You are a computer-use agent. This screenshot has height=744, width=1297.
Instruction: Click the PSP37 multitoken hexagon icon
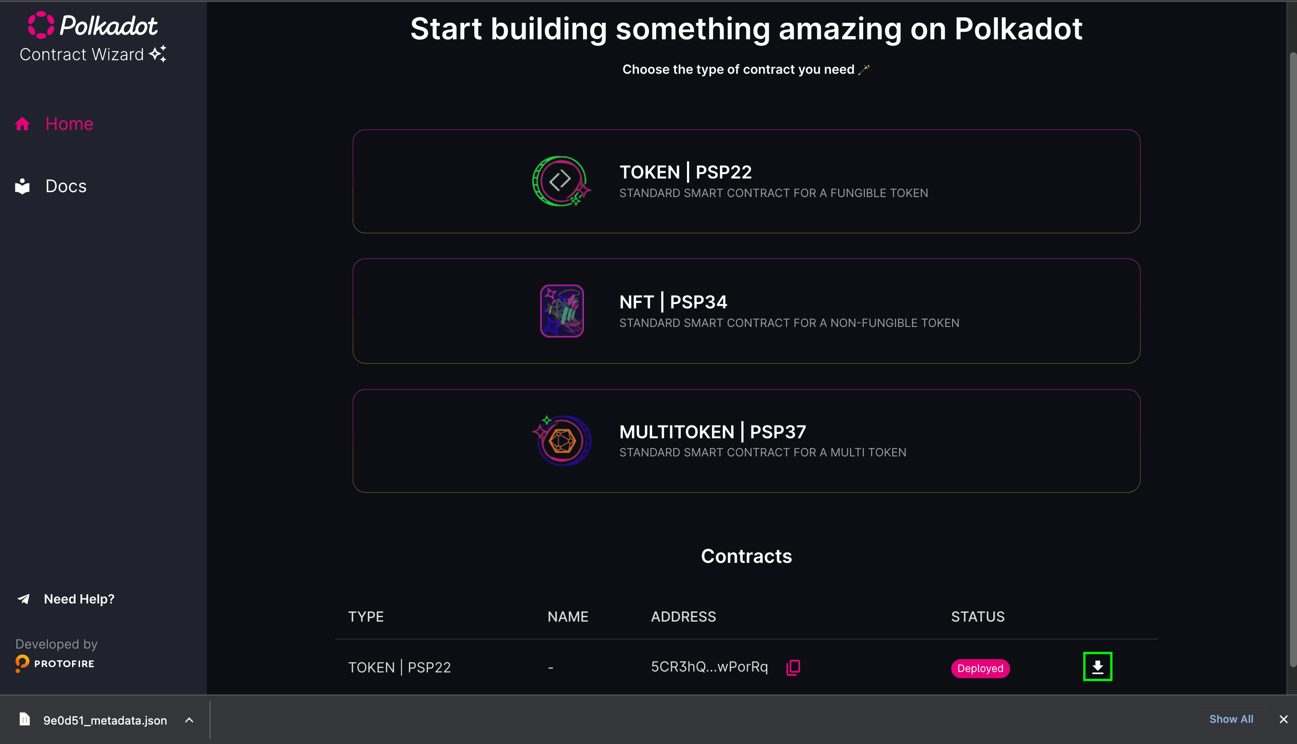coord(562,440)
